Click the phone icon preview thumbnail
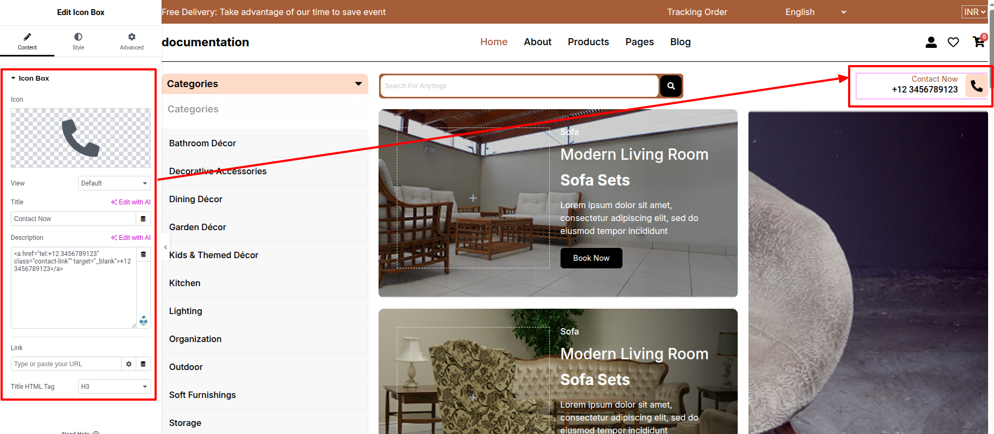994x434 pixels. [81, 138]
